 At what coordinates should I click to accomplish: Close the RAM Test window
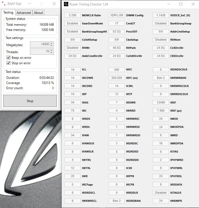[x=54, y=4]
